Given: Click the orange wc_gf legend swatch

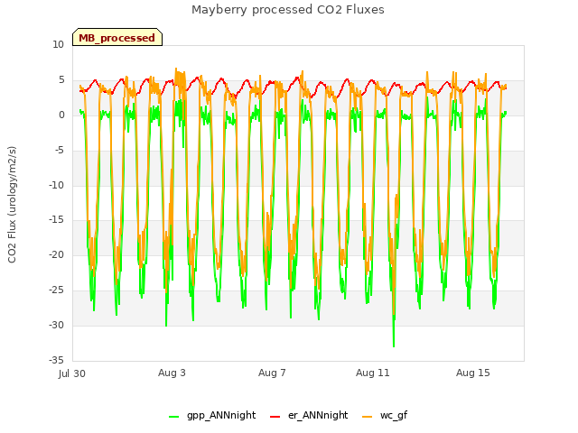Looking at the screenshot, I should point(368,417).
